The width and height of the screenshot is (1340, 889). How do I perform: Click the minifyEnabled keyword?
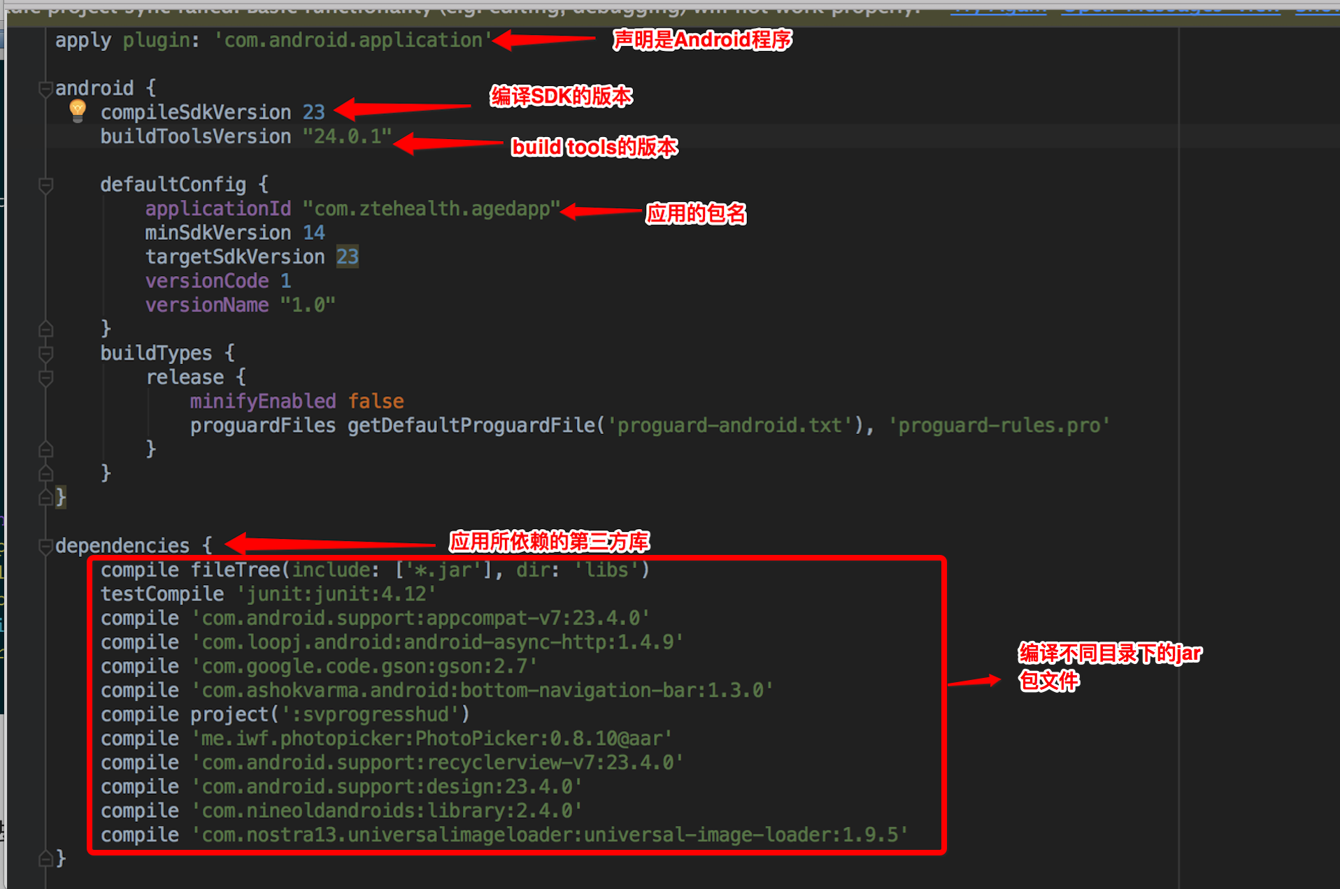click(x=263, y=401)
